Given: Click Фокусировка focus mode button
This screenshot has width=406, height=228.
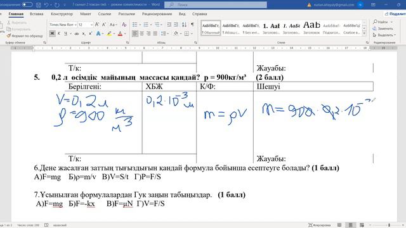Looking at the screenshot, I should pos(319,225).
